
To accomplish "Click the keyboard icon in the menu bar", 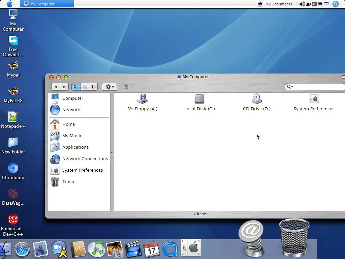I will (260, 4).
